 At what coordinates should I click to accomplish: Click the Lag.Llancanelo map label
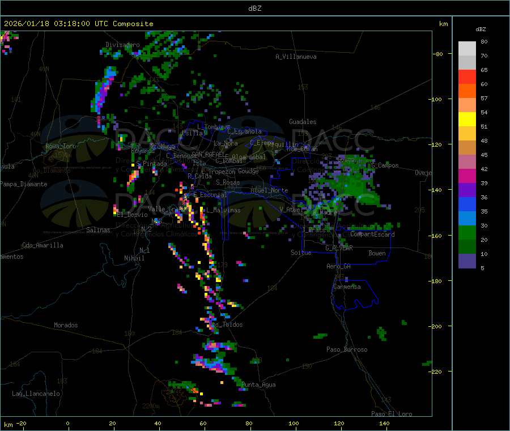(36, 394)
